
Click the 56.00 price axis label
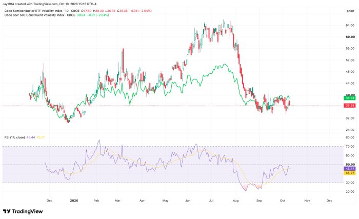point(350,48)
